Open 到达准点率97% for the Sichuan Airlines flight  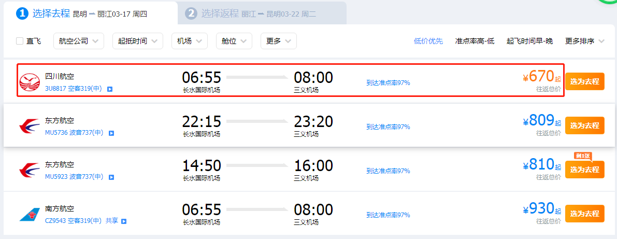(x=388, y=82)
